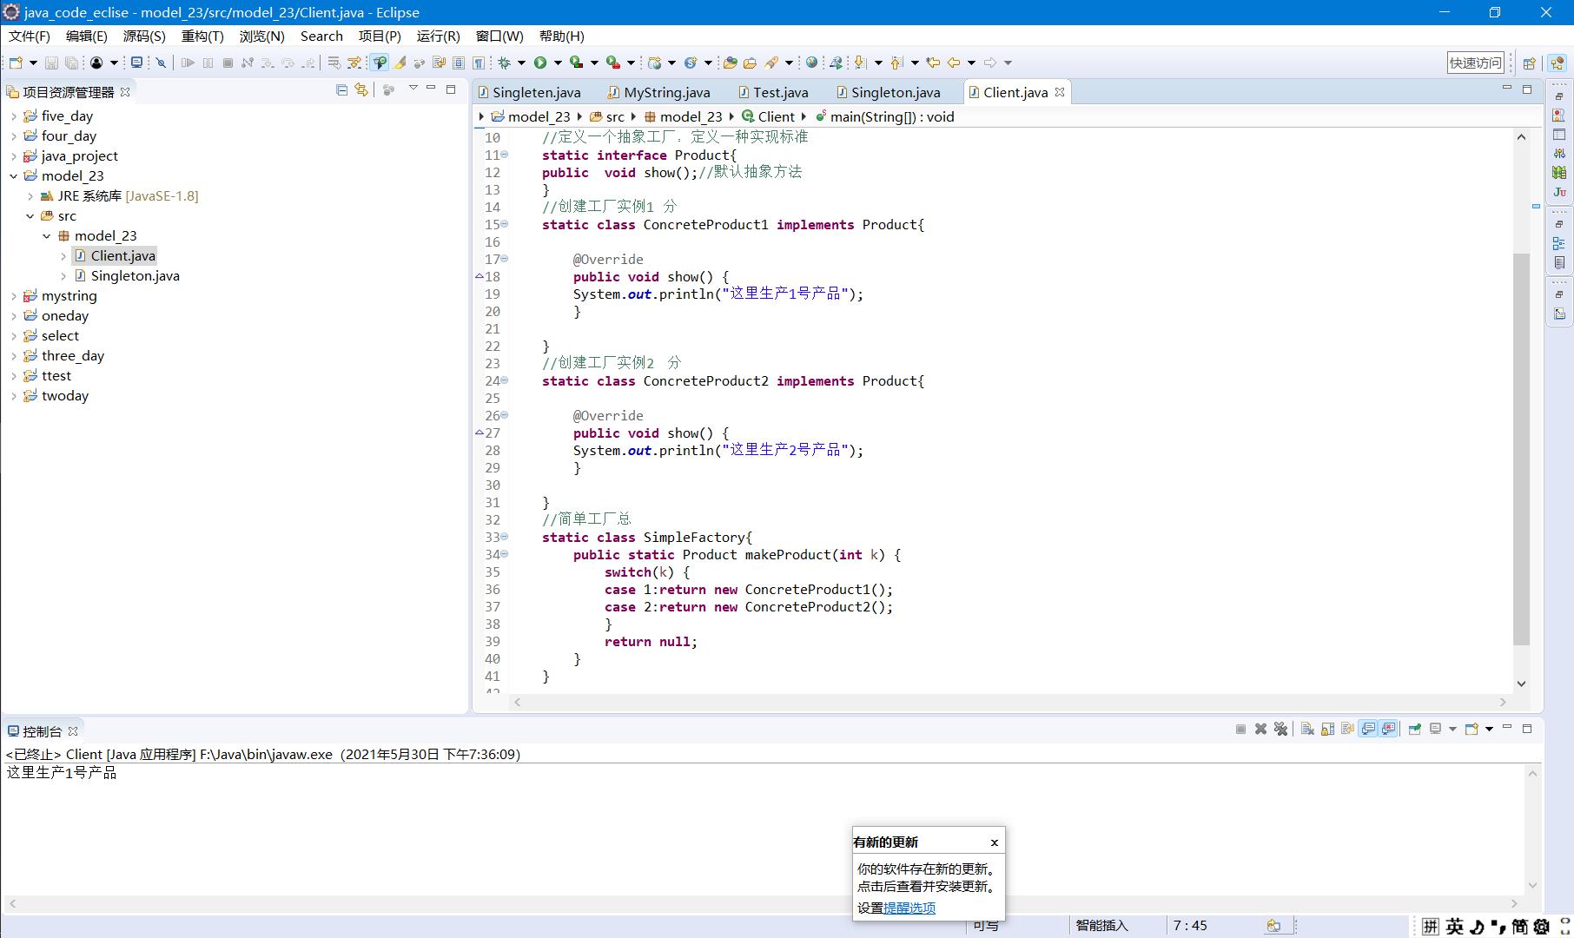Click the 提醒选项 link in update popup
The height and width of the screenshot is (938, 1574).
pyautogui.click(x=909, y=908)
